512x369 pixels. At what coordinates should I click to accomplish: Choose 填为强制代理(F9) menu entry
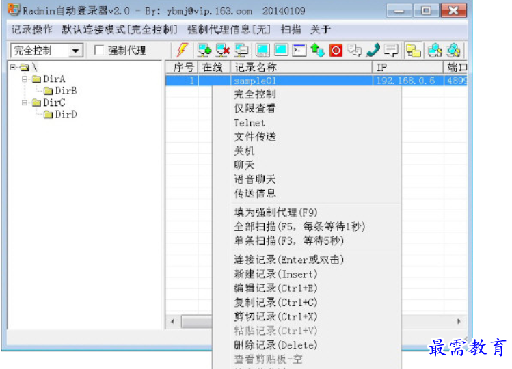(307, 213)
